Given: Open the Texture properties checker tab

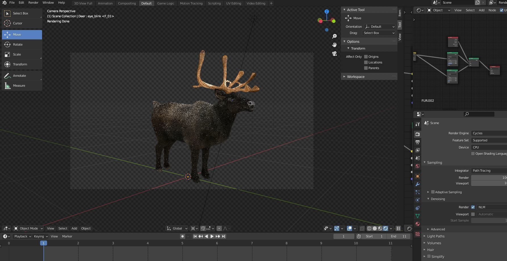Looking at the screenshot, I should (418, 234).
